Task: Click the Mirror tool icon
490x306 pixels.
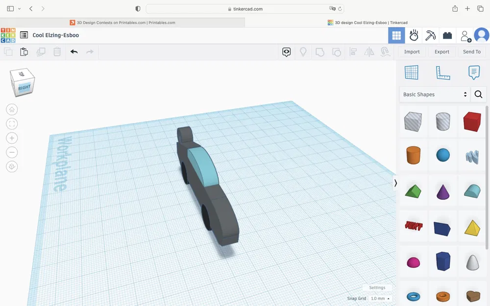Action: [x=369, y=51]
